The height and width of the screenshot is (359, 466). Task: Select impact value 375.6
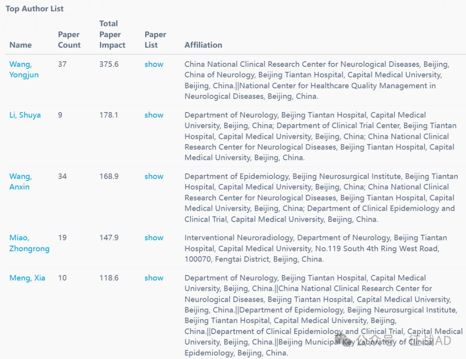pyautogui.click(x=109, y=64)
